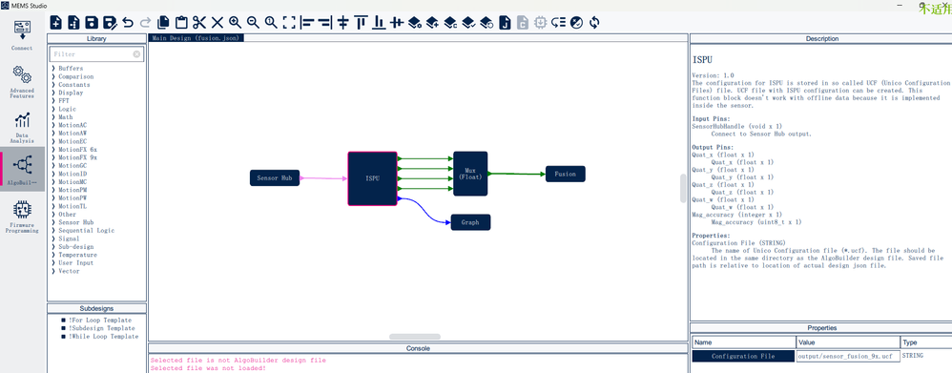
Task: Select the Sensor Hub block
Action: point(275,178)
